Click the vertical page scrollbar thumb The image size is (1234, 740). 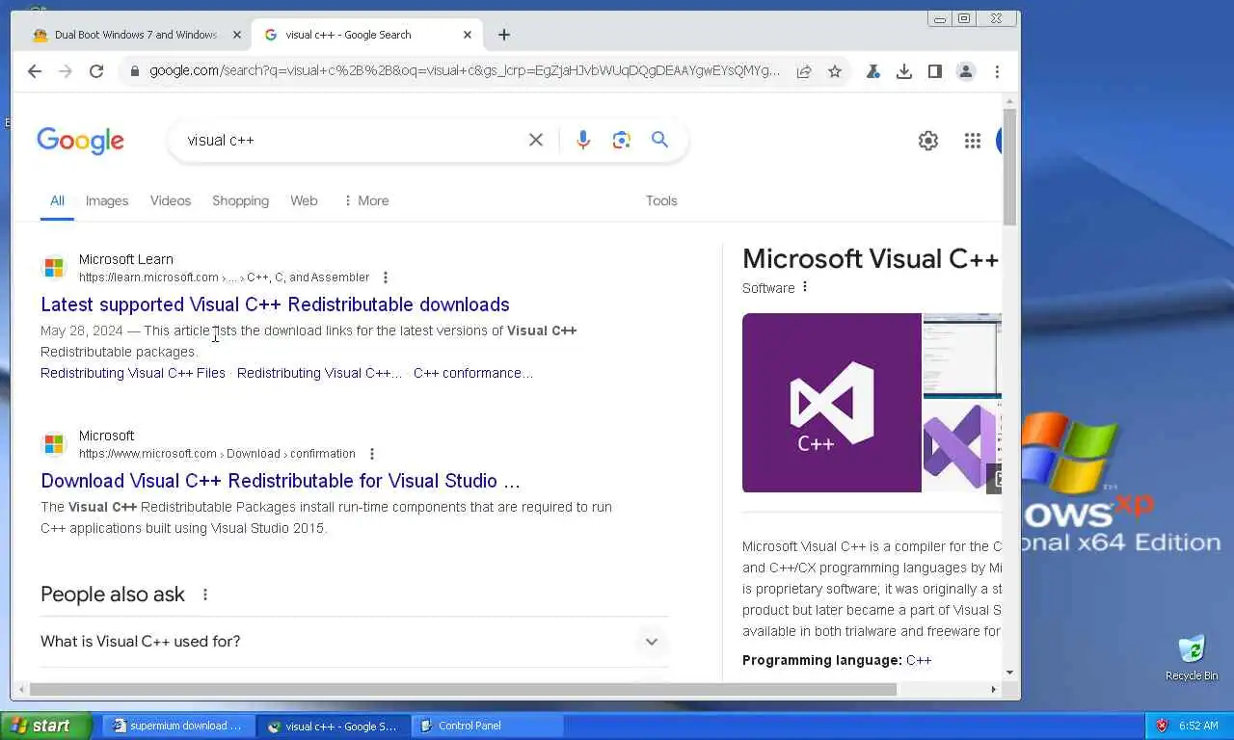coord(1009,167)
